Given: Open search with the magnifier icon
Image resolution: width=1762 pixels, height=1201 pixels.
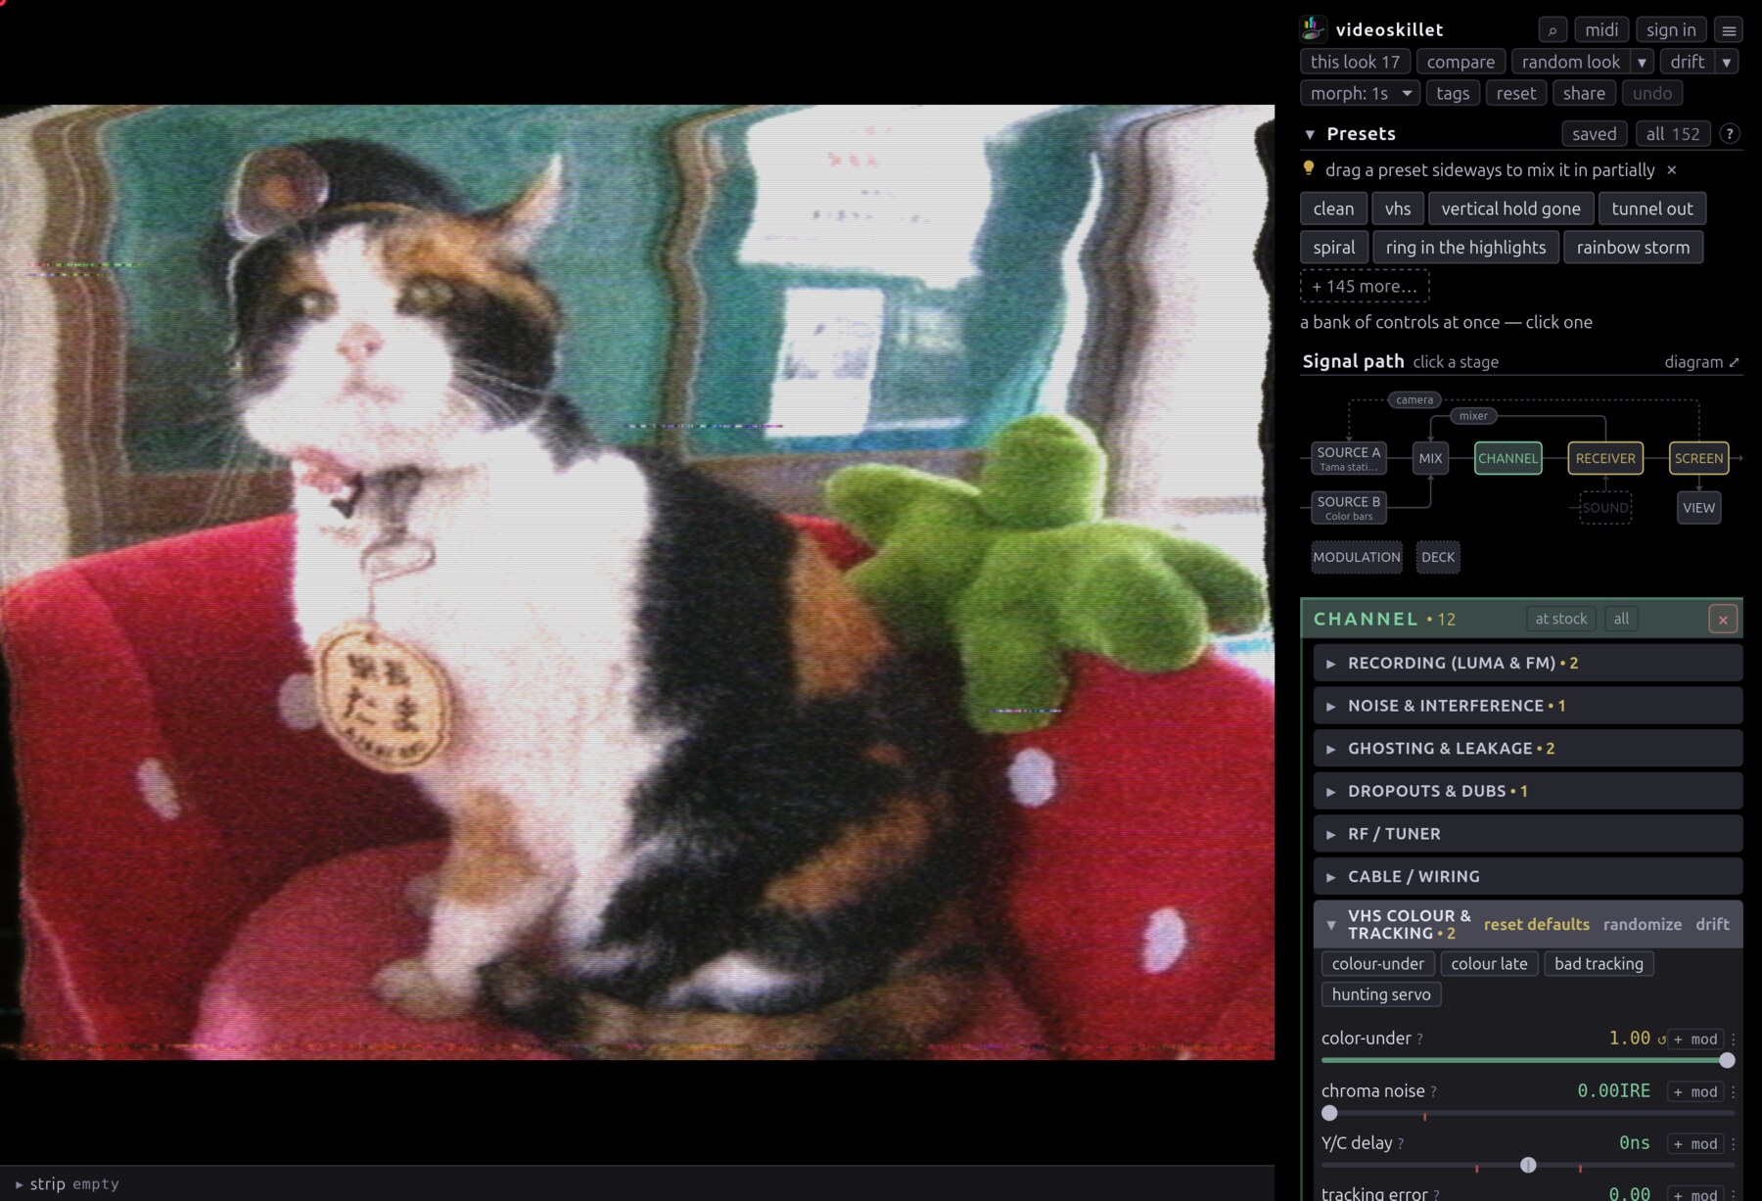Looking at the screenshot, I should [1553, 30].
